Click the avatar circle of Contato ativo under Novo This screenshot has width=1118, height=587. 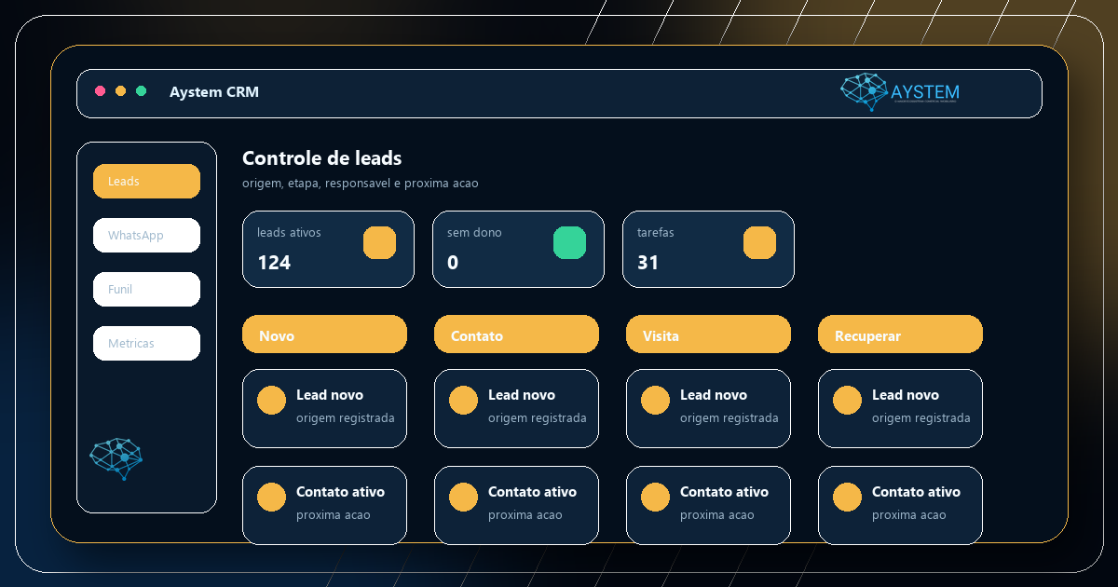click(x=271, y=497)
